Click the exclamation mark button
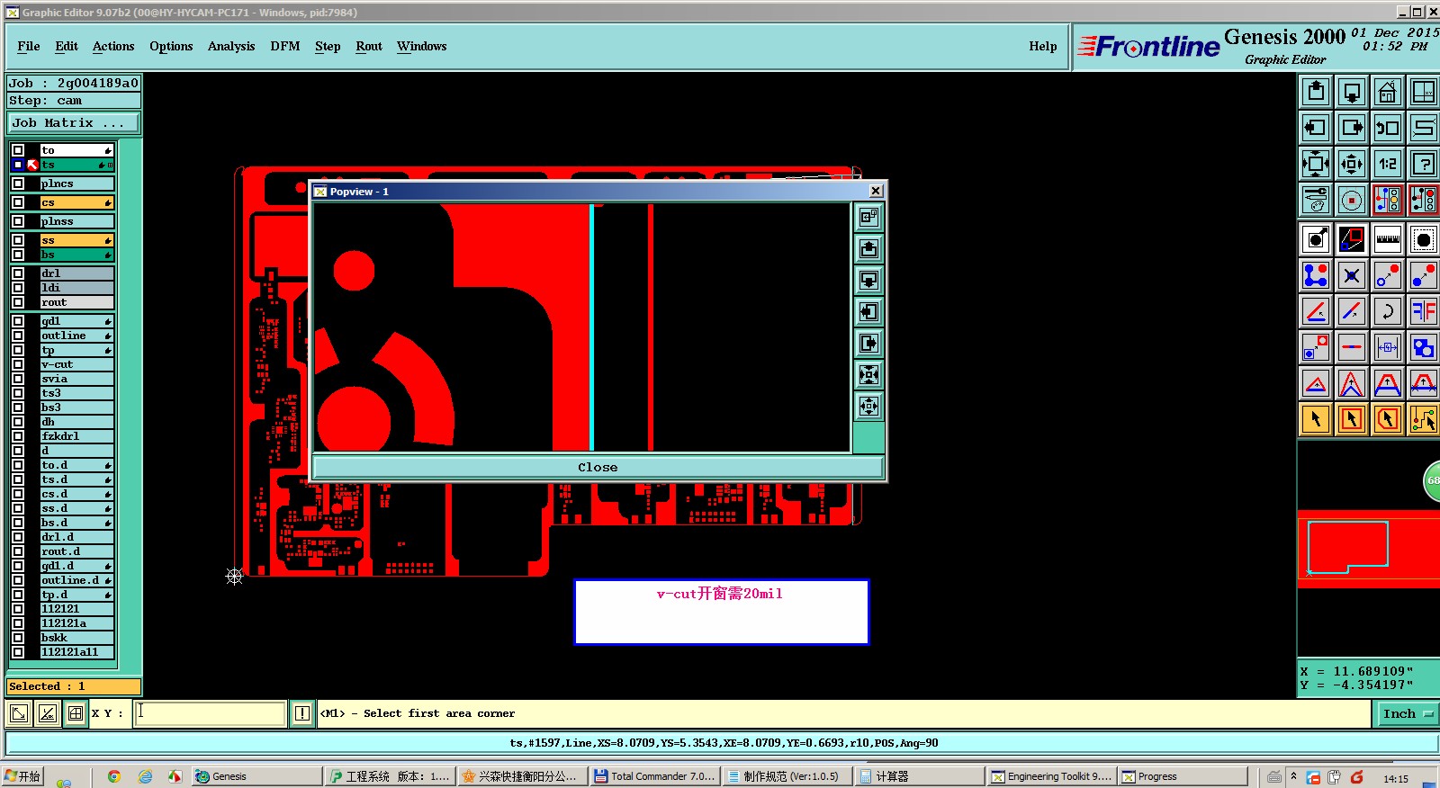 tap(302, 713)
